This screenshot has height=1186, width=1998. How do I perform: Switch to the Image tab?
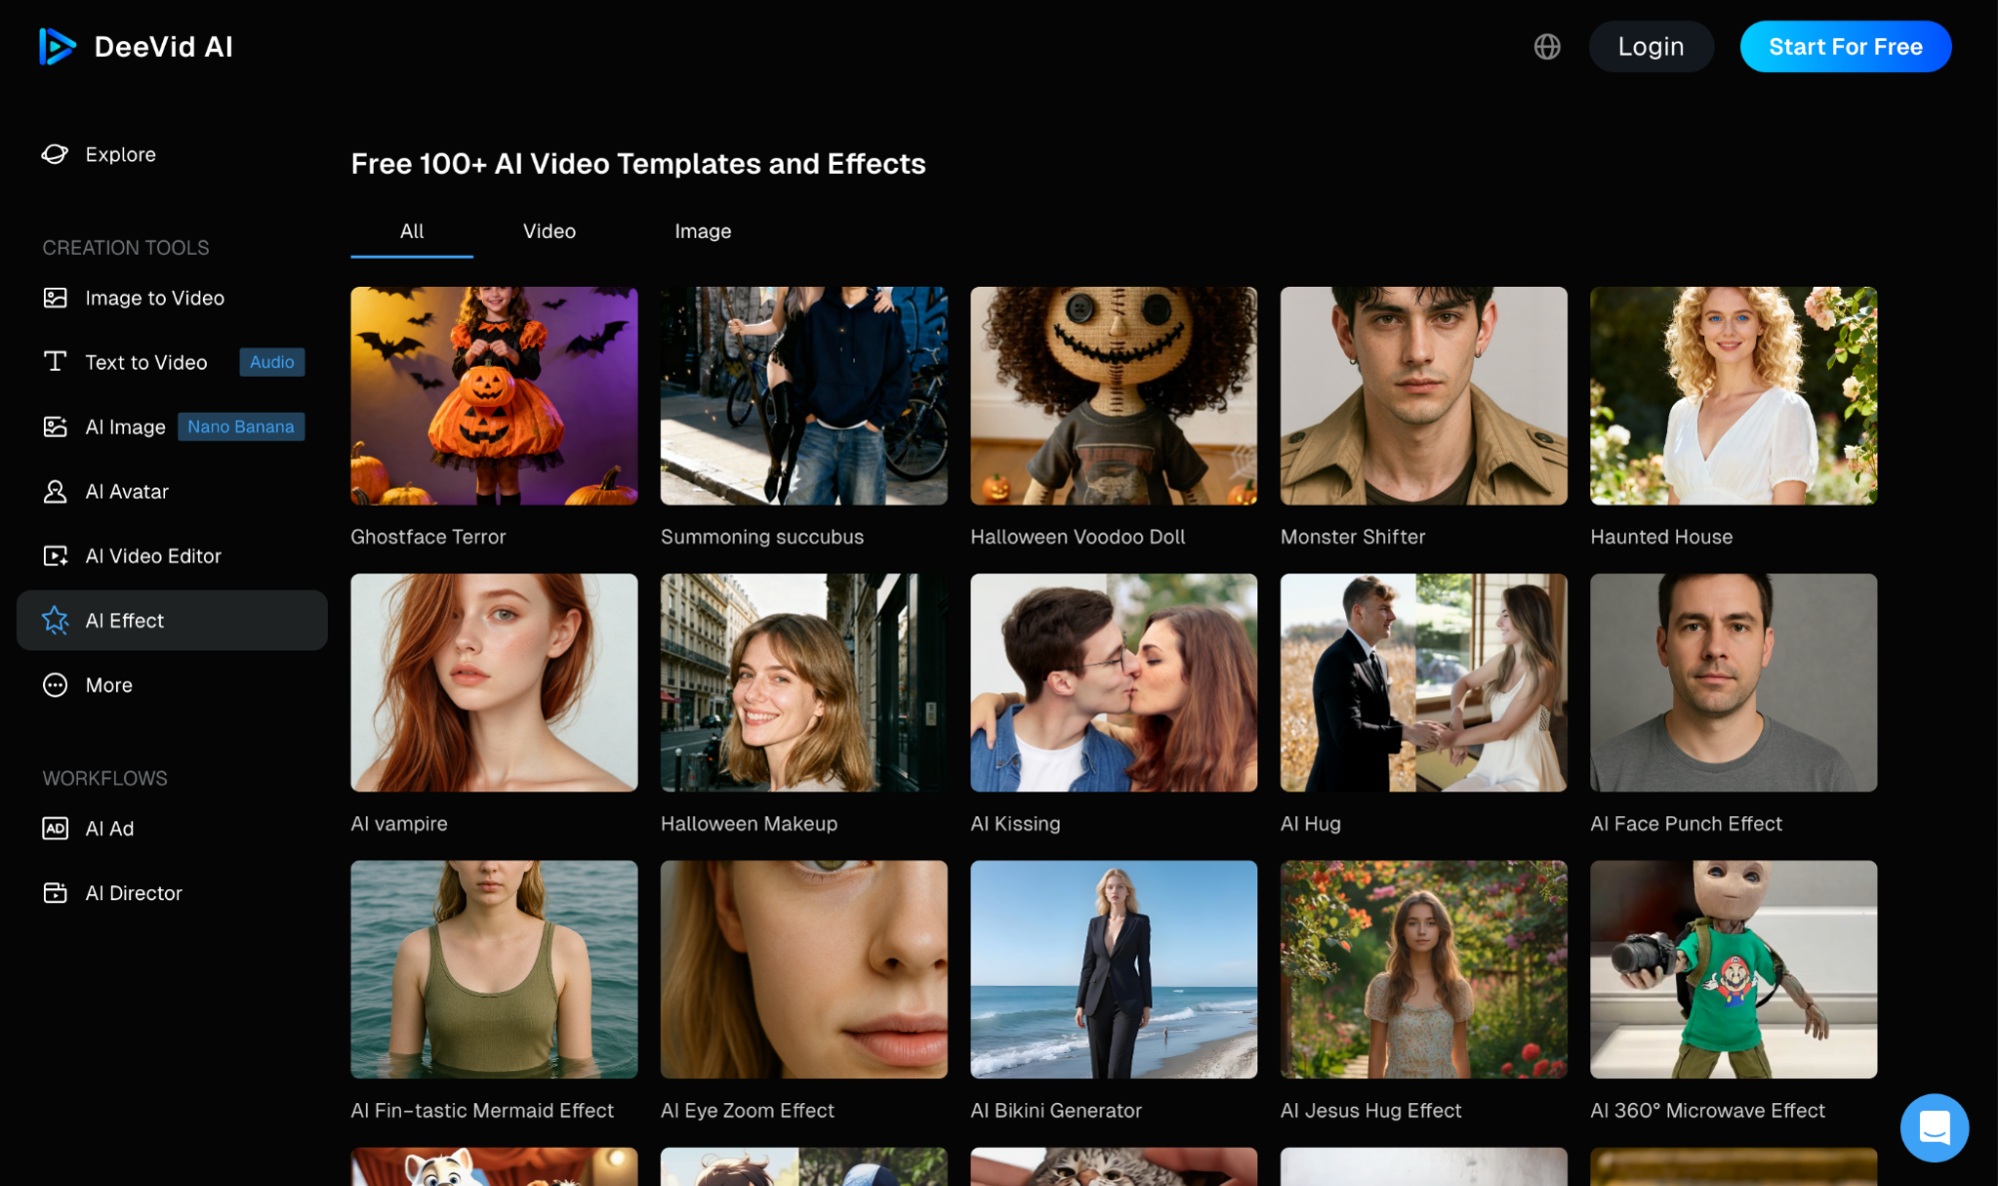coord(702,231)
